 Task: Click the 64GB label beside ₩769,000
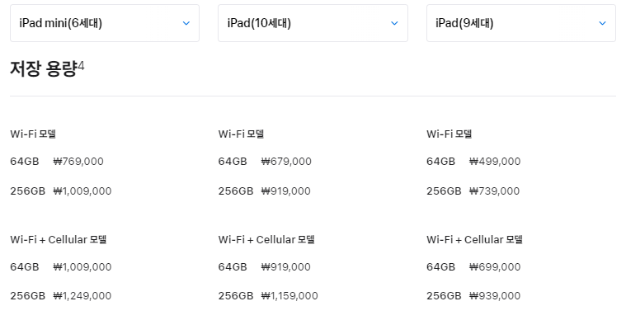(x=25, y=161)
